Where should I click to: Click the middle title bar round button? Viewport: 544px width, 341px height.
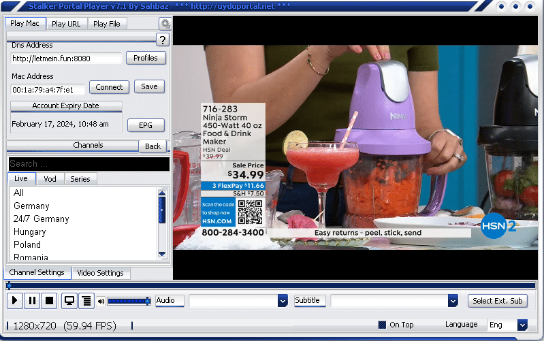tap(516, 6)
